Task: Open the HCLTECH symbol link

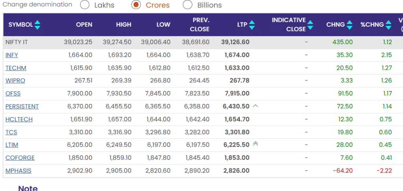Action: coord(19,120)
